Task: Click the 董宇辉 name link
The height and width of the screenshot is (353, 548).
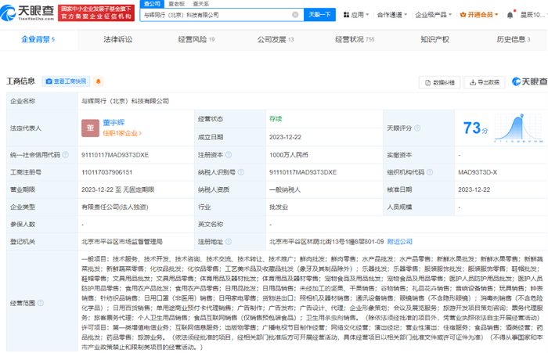Action: pos(114,122)
